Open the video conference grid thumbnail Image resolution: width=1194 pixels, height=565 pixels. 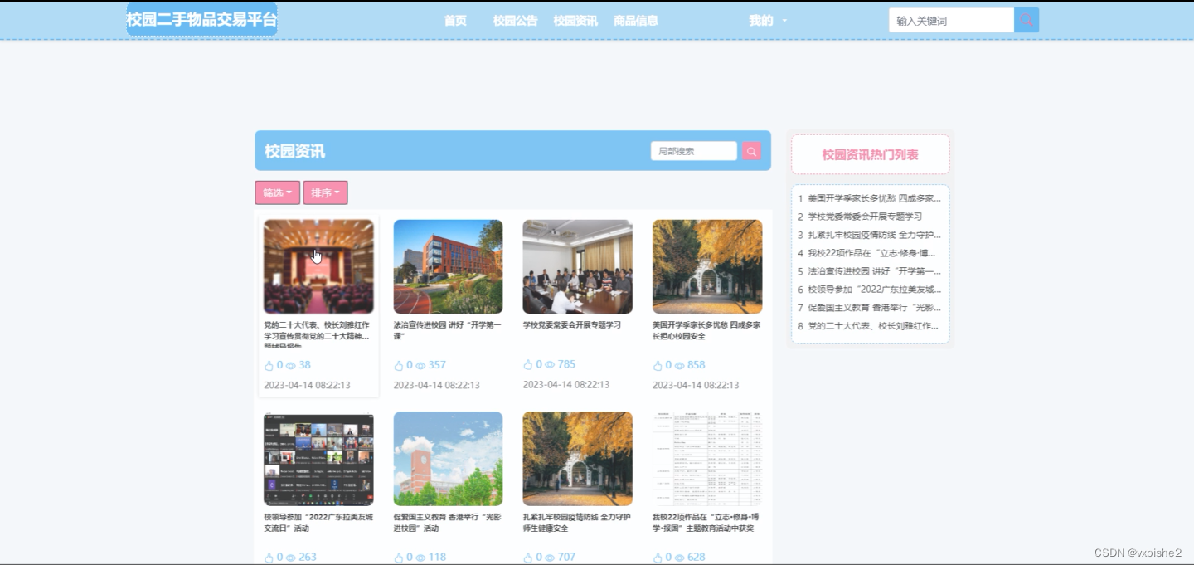pyautogui.click(x=318, y=459)
